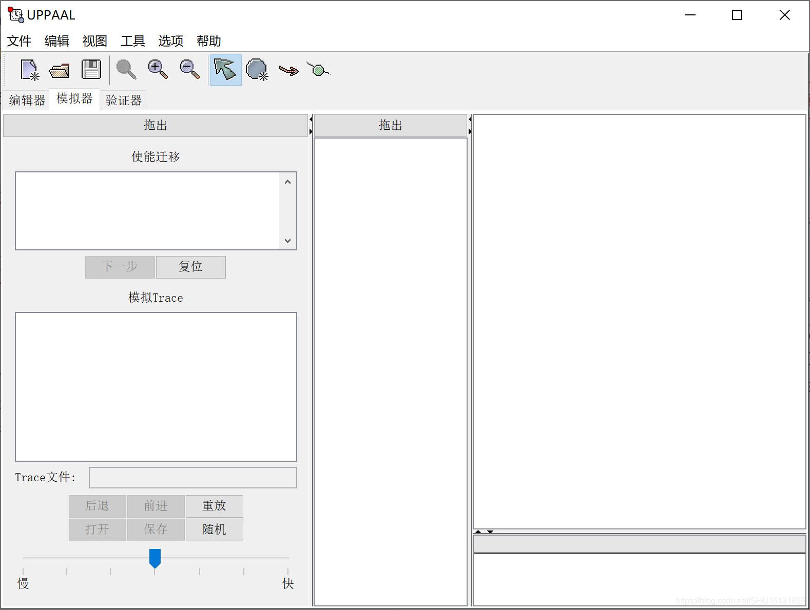This screenshot has width=810, height=610.
Task: Click the left panel 拖出 button
Action: tap(156, 125)
